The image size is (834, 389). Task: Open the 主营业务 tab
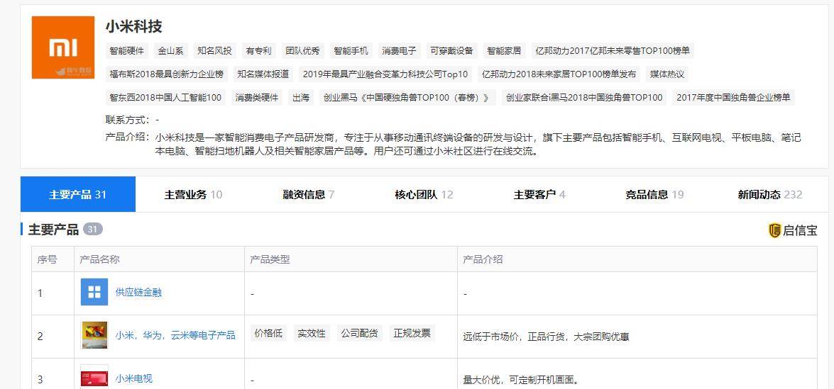193,194
